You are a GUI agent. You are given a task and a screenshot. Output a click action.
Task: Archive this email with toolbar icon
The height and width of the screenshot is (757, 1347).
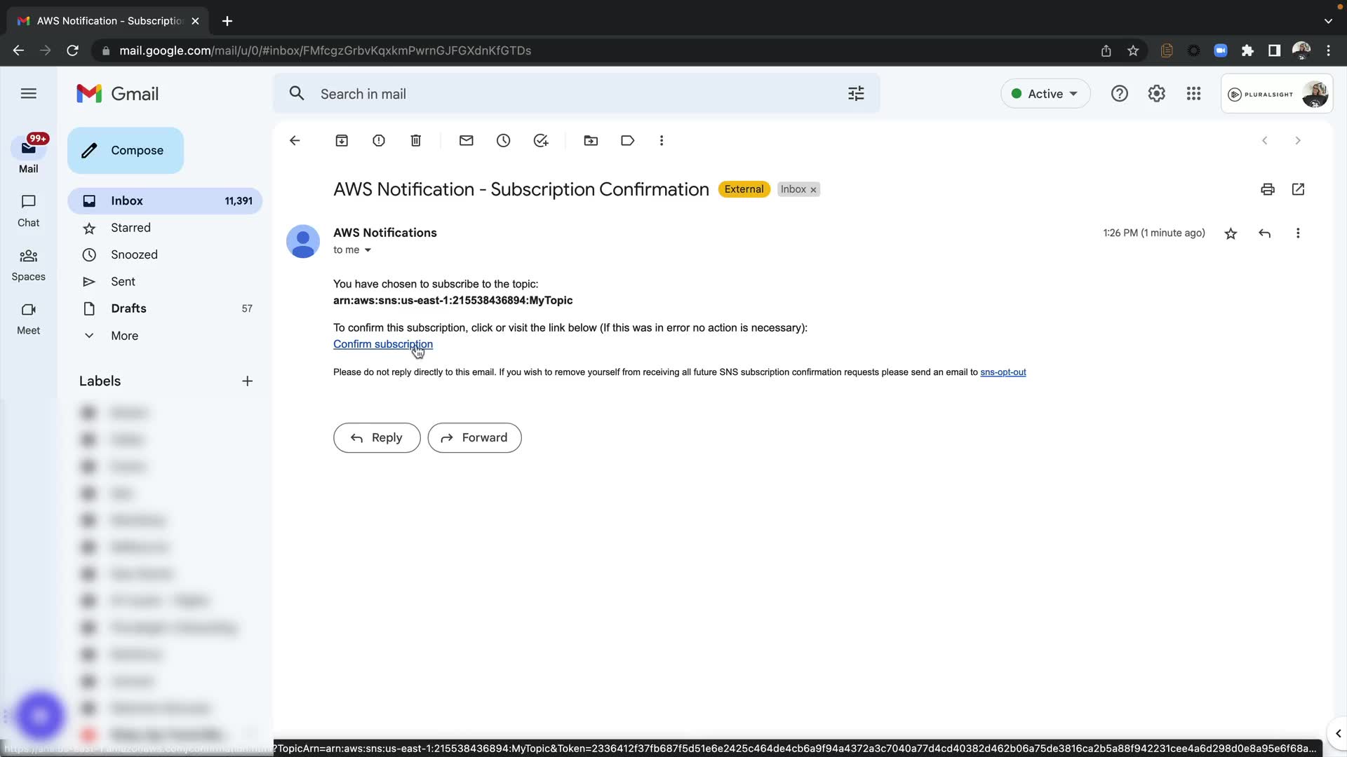coord(342,141)
